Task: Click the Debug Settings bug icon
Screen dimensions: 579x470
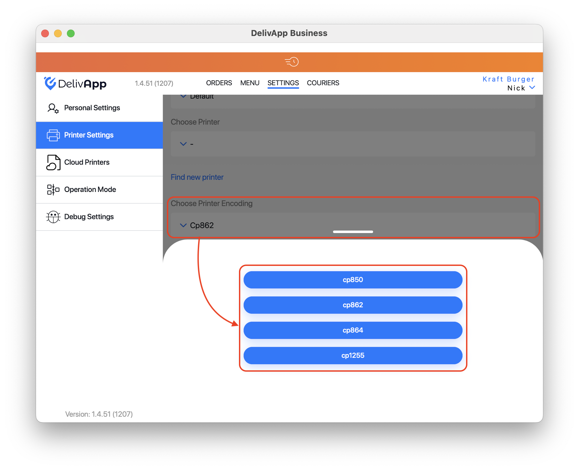Action: [53, 217]
